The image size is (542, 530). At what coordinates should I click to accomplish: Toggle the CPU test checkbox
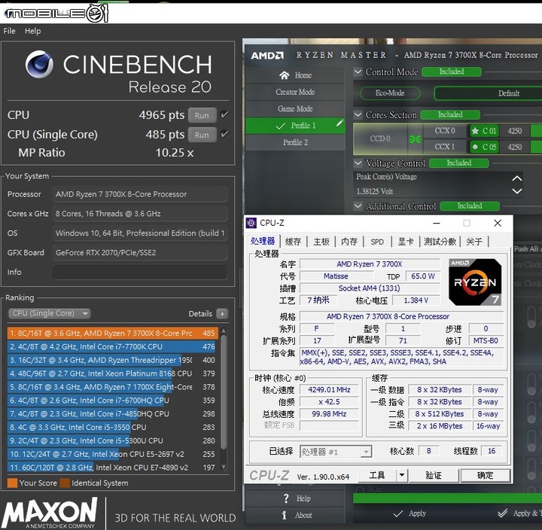[x=224, y=114]
